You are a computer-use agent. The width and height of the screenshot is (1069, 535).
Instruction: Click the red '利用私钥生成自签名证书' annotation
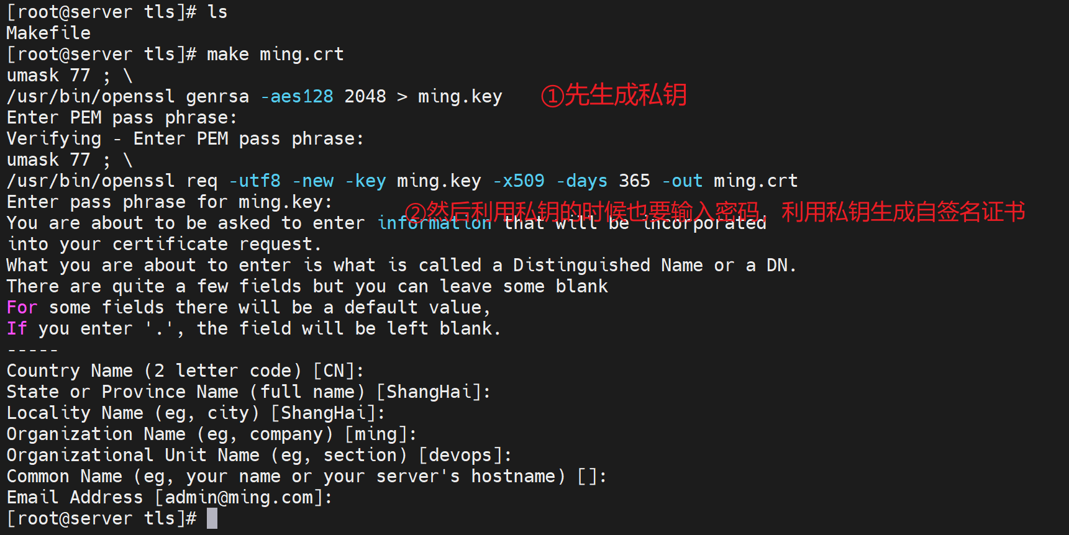pos(903,212)
